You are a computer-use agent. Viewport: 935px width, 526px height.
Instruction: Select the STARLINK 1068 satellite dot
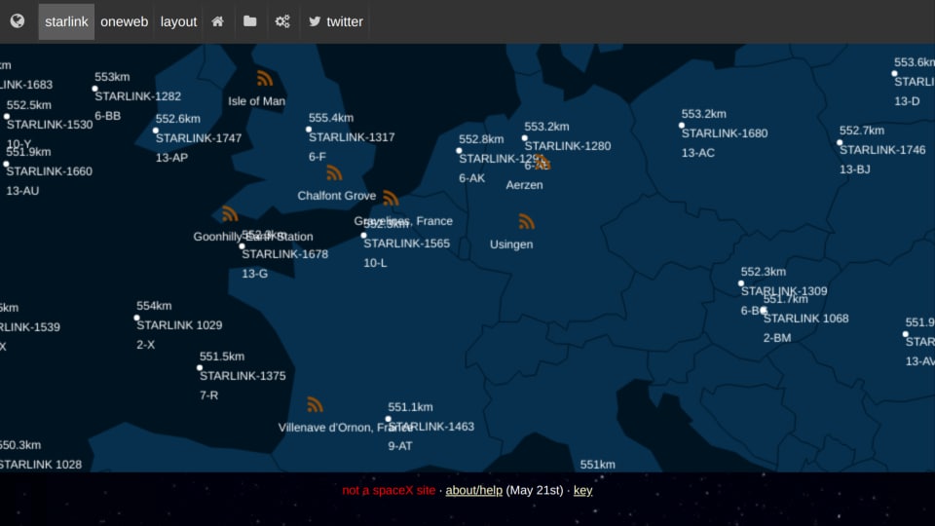764,311
